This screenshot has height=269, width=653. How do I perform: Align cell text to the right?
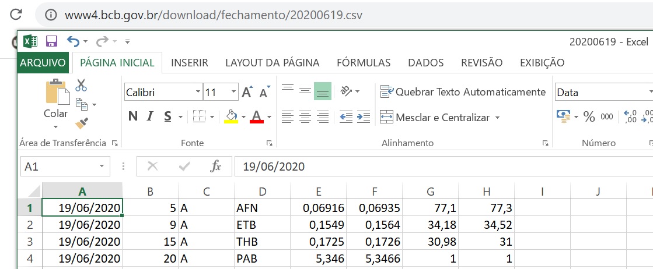coord(323,117)
